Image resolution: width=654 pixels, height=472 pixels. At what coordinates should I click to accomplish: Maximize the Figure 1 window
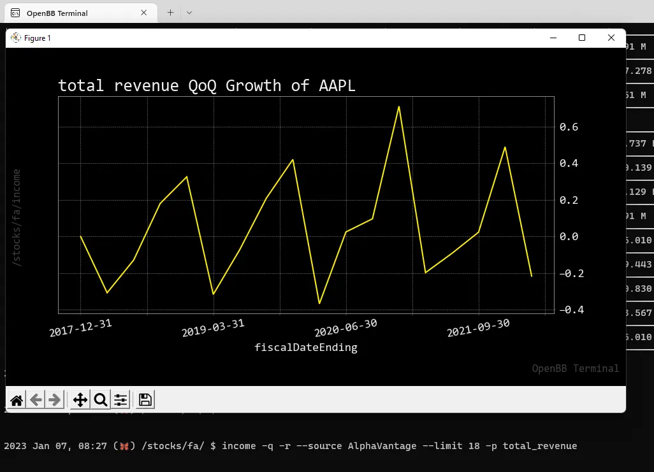(x=581, y=38)
